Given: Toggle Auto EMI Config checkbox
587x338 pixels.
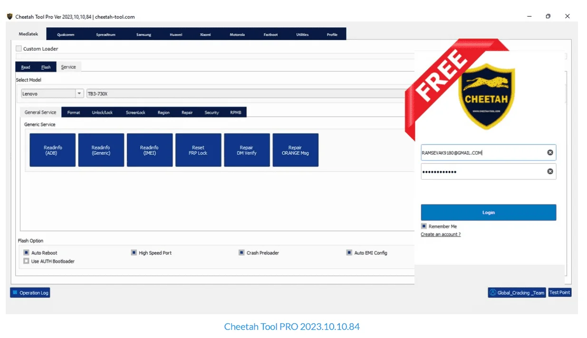Looking at the screenshot, I should coord(349,253).
